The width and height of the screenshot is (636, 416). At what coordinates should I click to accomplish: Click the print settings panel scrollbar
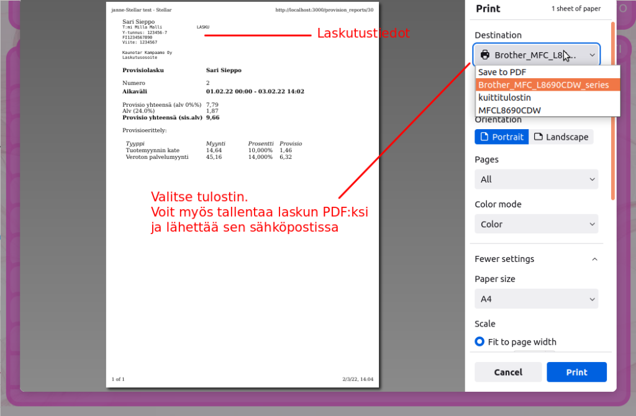[613, 112]
